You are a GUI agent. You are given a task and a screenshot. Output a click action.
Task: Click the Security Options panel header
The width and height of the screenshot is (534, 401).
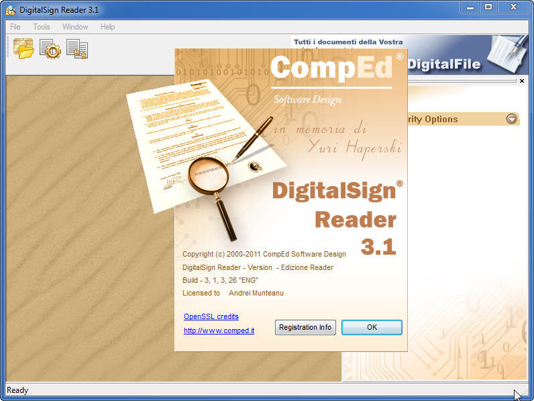[x=463, y=119]
